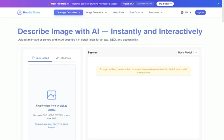Screen dimensions: 224x140
Task: Click the 'To begin analysis' notice
Action: [x=143, y=71]
